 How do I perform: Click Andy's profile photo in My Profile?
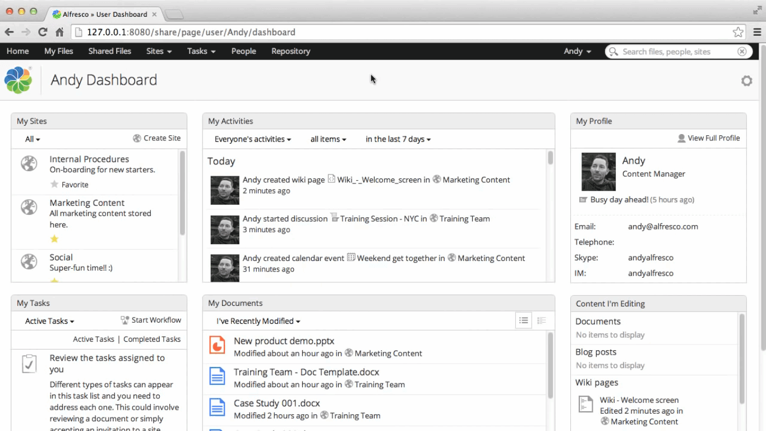(x=598, y=172)
